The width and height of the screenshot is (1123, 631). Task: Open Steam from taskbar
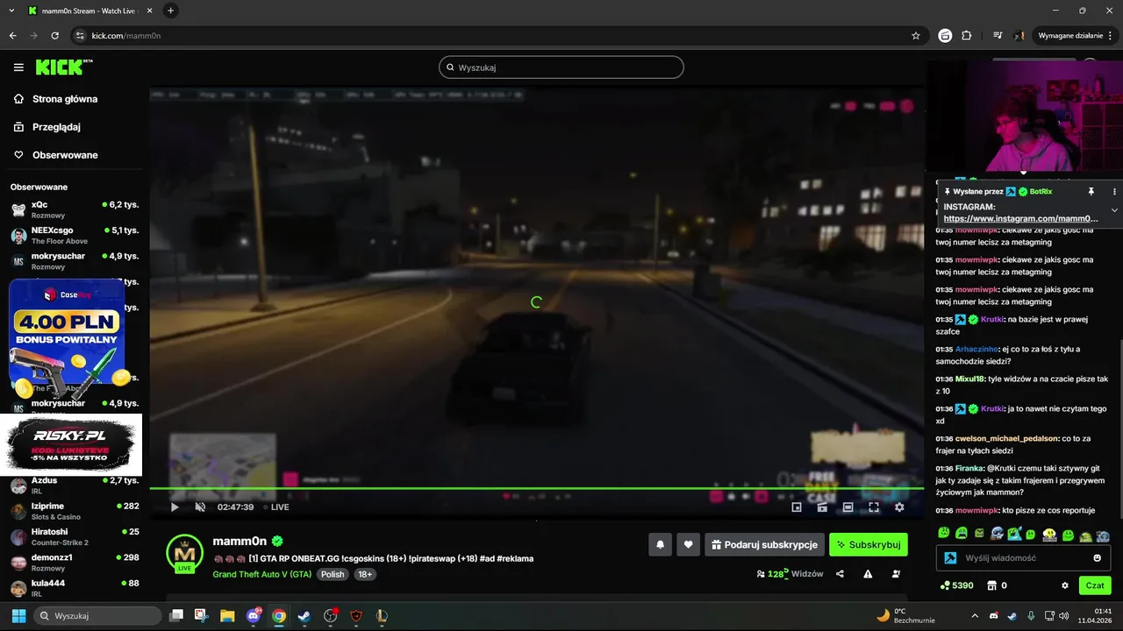[x=304, y=615]
